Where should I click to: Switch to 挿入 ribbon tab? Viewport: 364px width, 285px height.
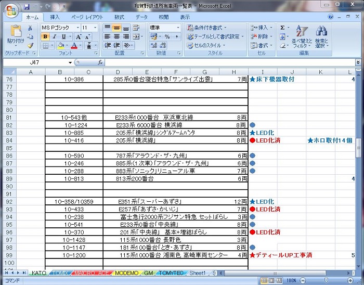(x=55, y=17)
